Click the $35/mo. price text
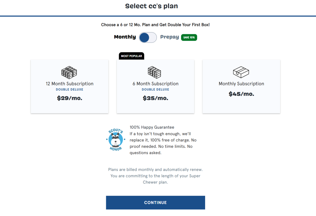Viewport: 316px width, 216px height. [x=155, y=98]
